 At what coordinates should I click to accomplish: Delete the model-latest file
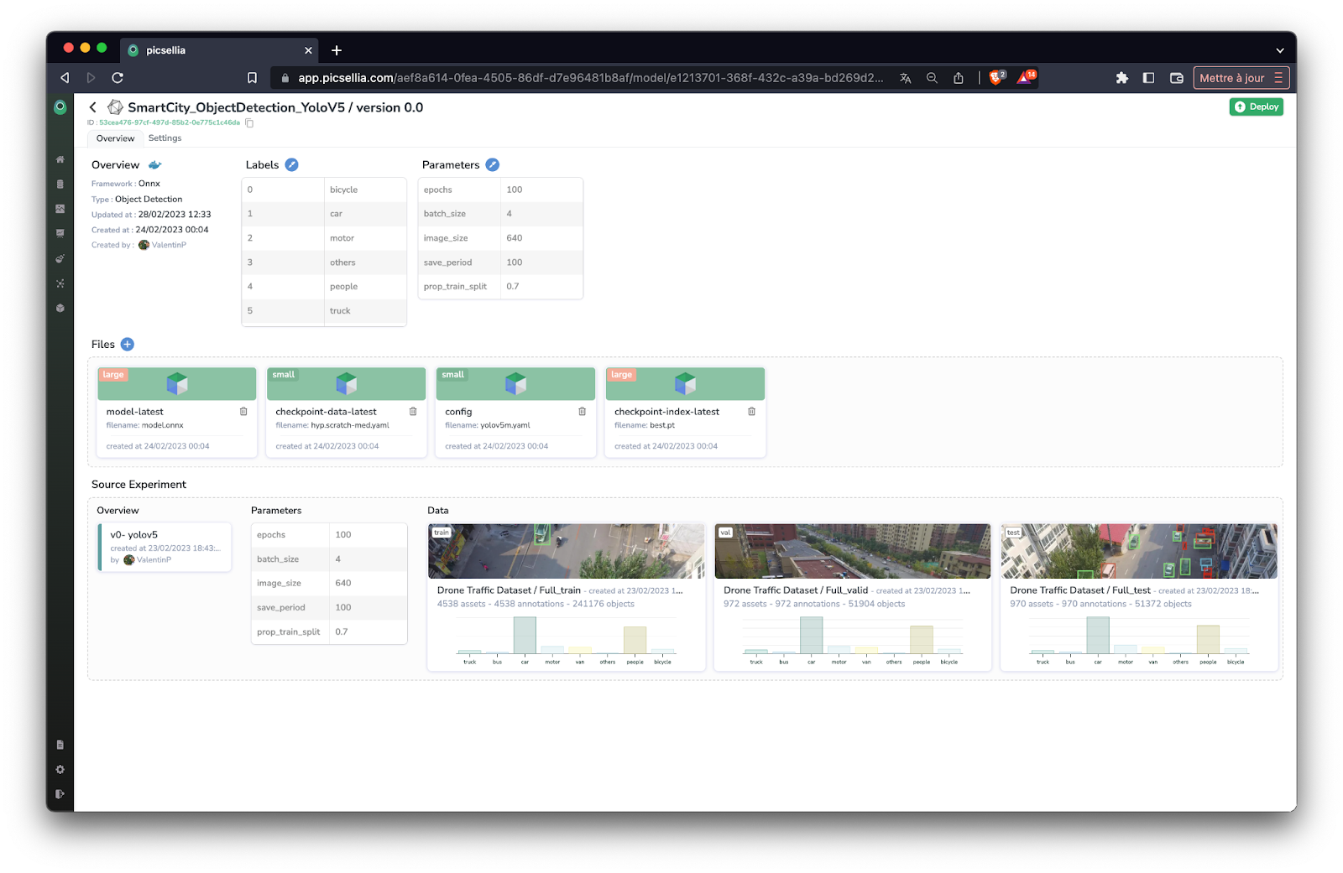point(243,412)
